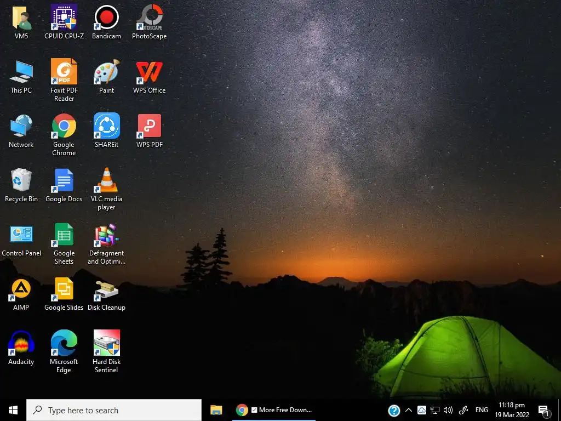Click the 'Type here to search' box
The image size is (561, 421).
pyautogui.click(x=114, y=410)
